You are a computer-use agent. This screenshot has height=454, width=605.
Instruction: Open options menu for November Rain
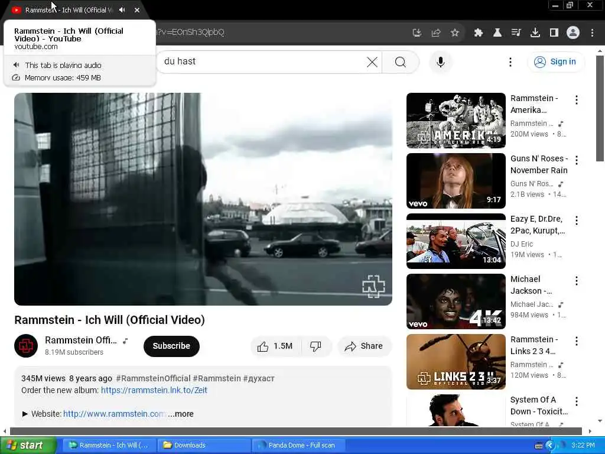pos(577,160)
